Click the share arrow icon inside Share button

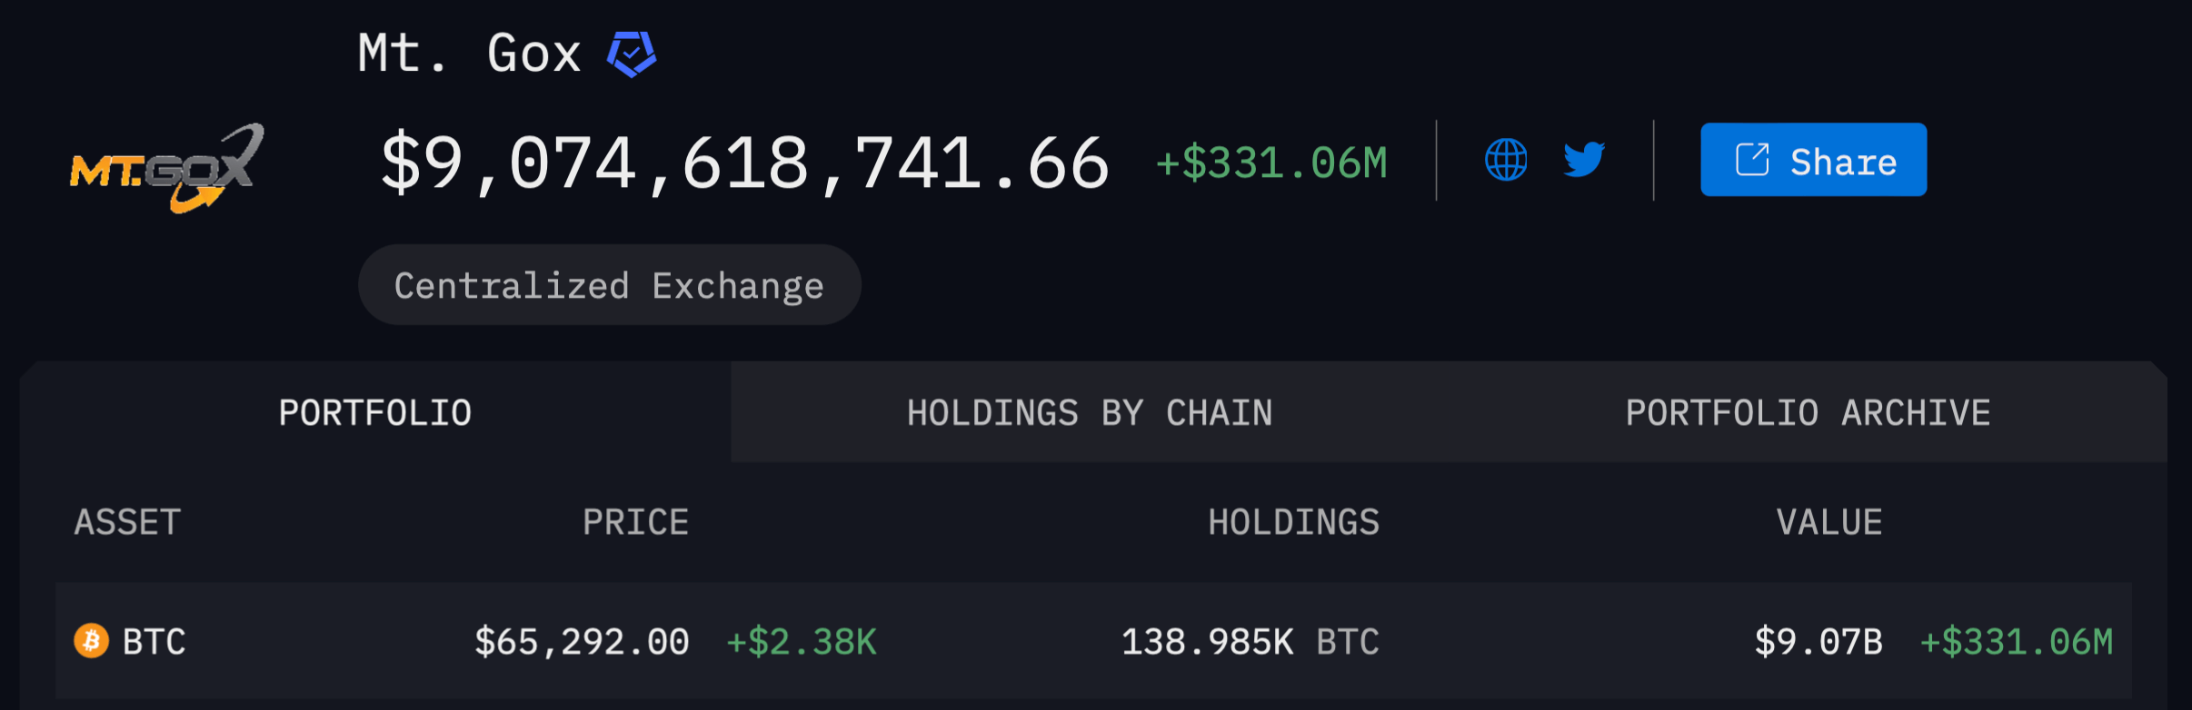tap(1752, 160)
